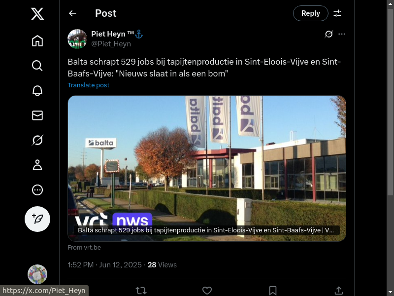Open Profile from sidebar
This screenshot has height=296, width=394.
tap(37, 165)
